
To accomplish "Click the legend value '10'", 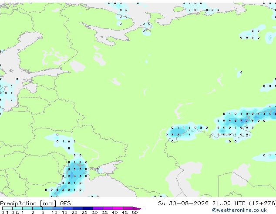I will pos(54,212).
